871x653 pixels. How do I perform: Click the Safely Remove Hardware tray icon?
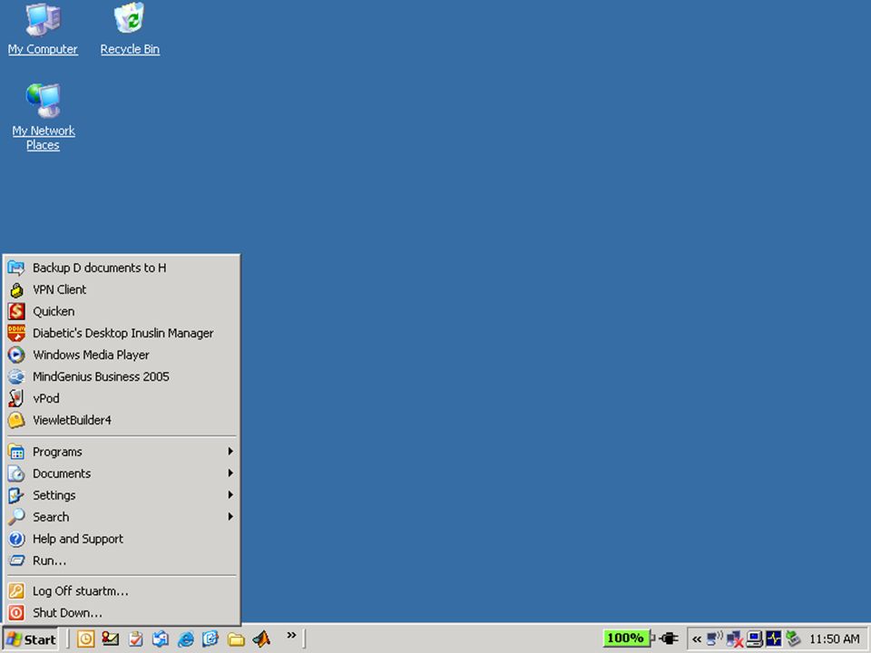(x=793, y=639)
